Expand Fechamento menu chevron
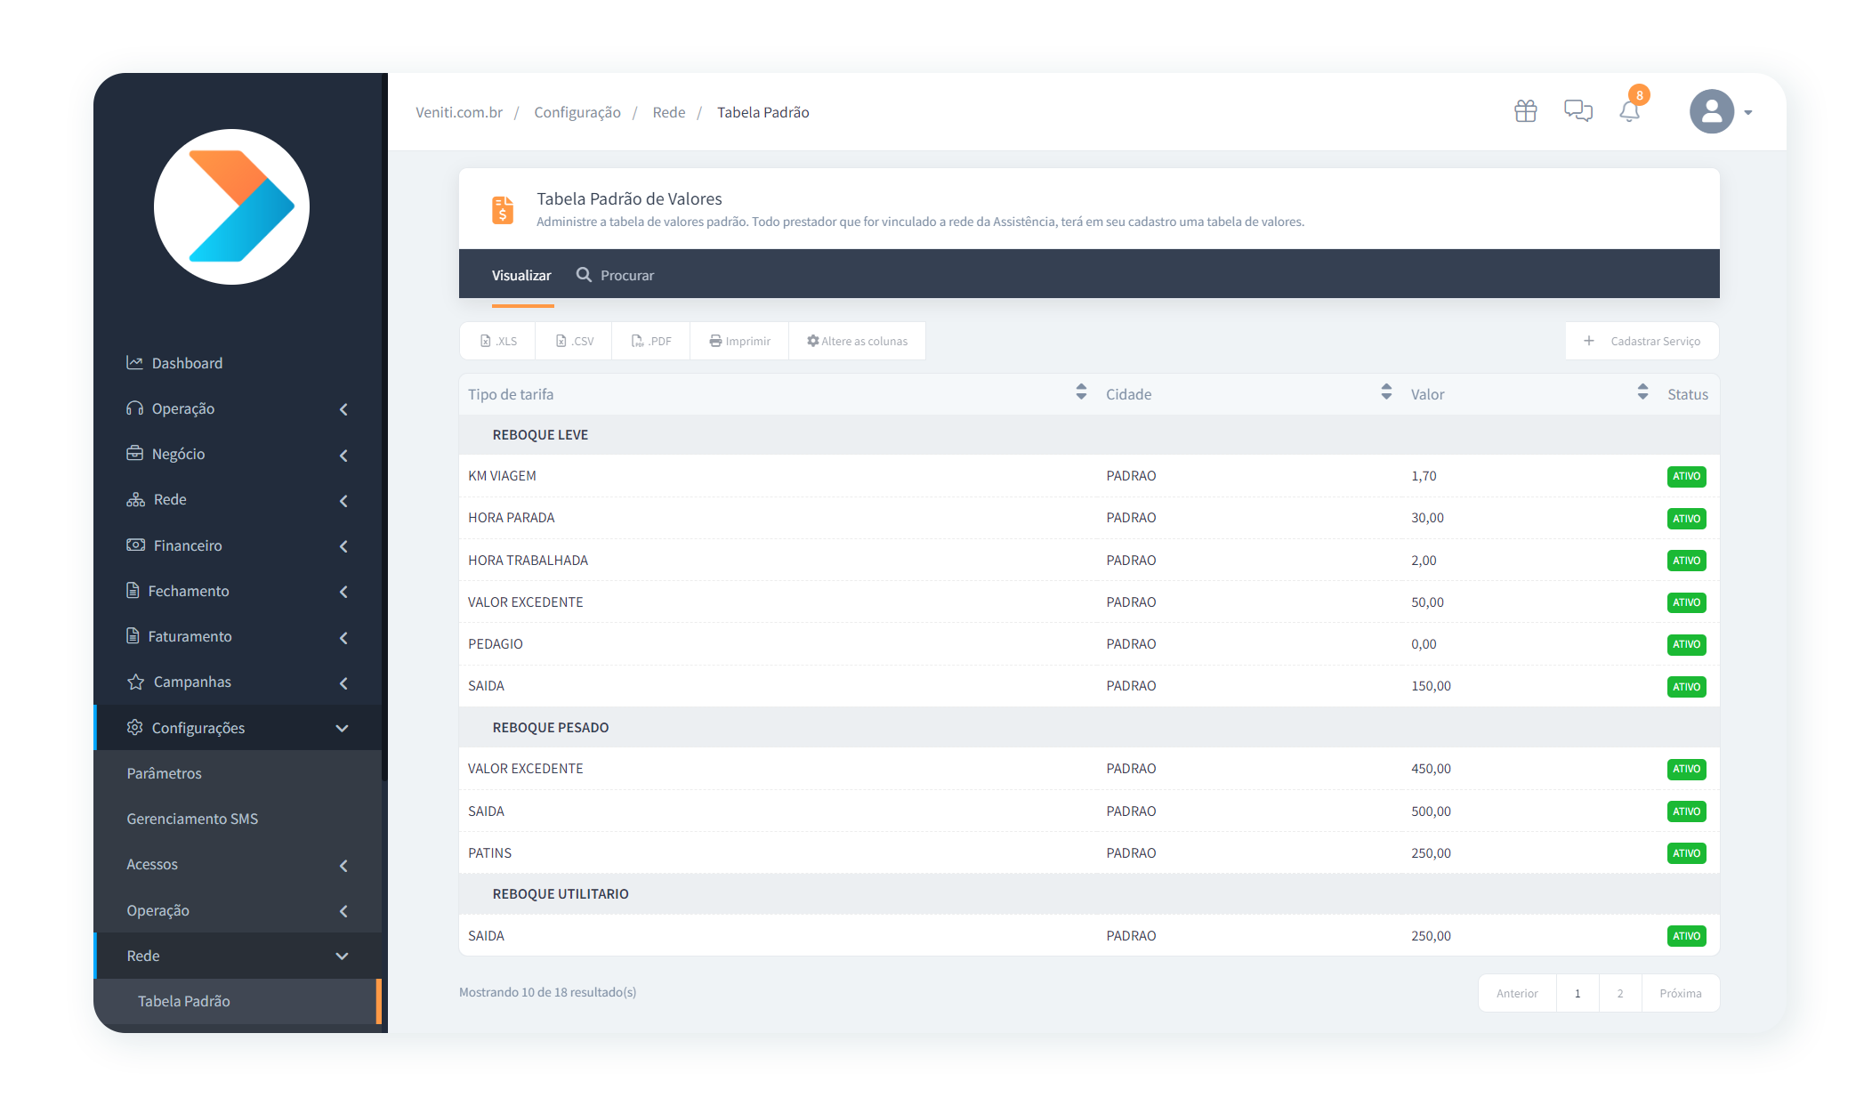This screenshot has height=1106, width=1864. click(343, 592)
